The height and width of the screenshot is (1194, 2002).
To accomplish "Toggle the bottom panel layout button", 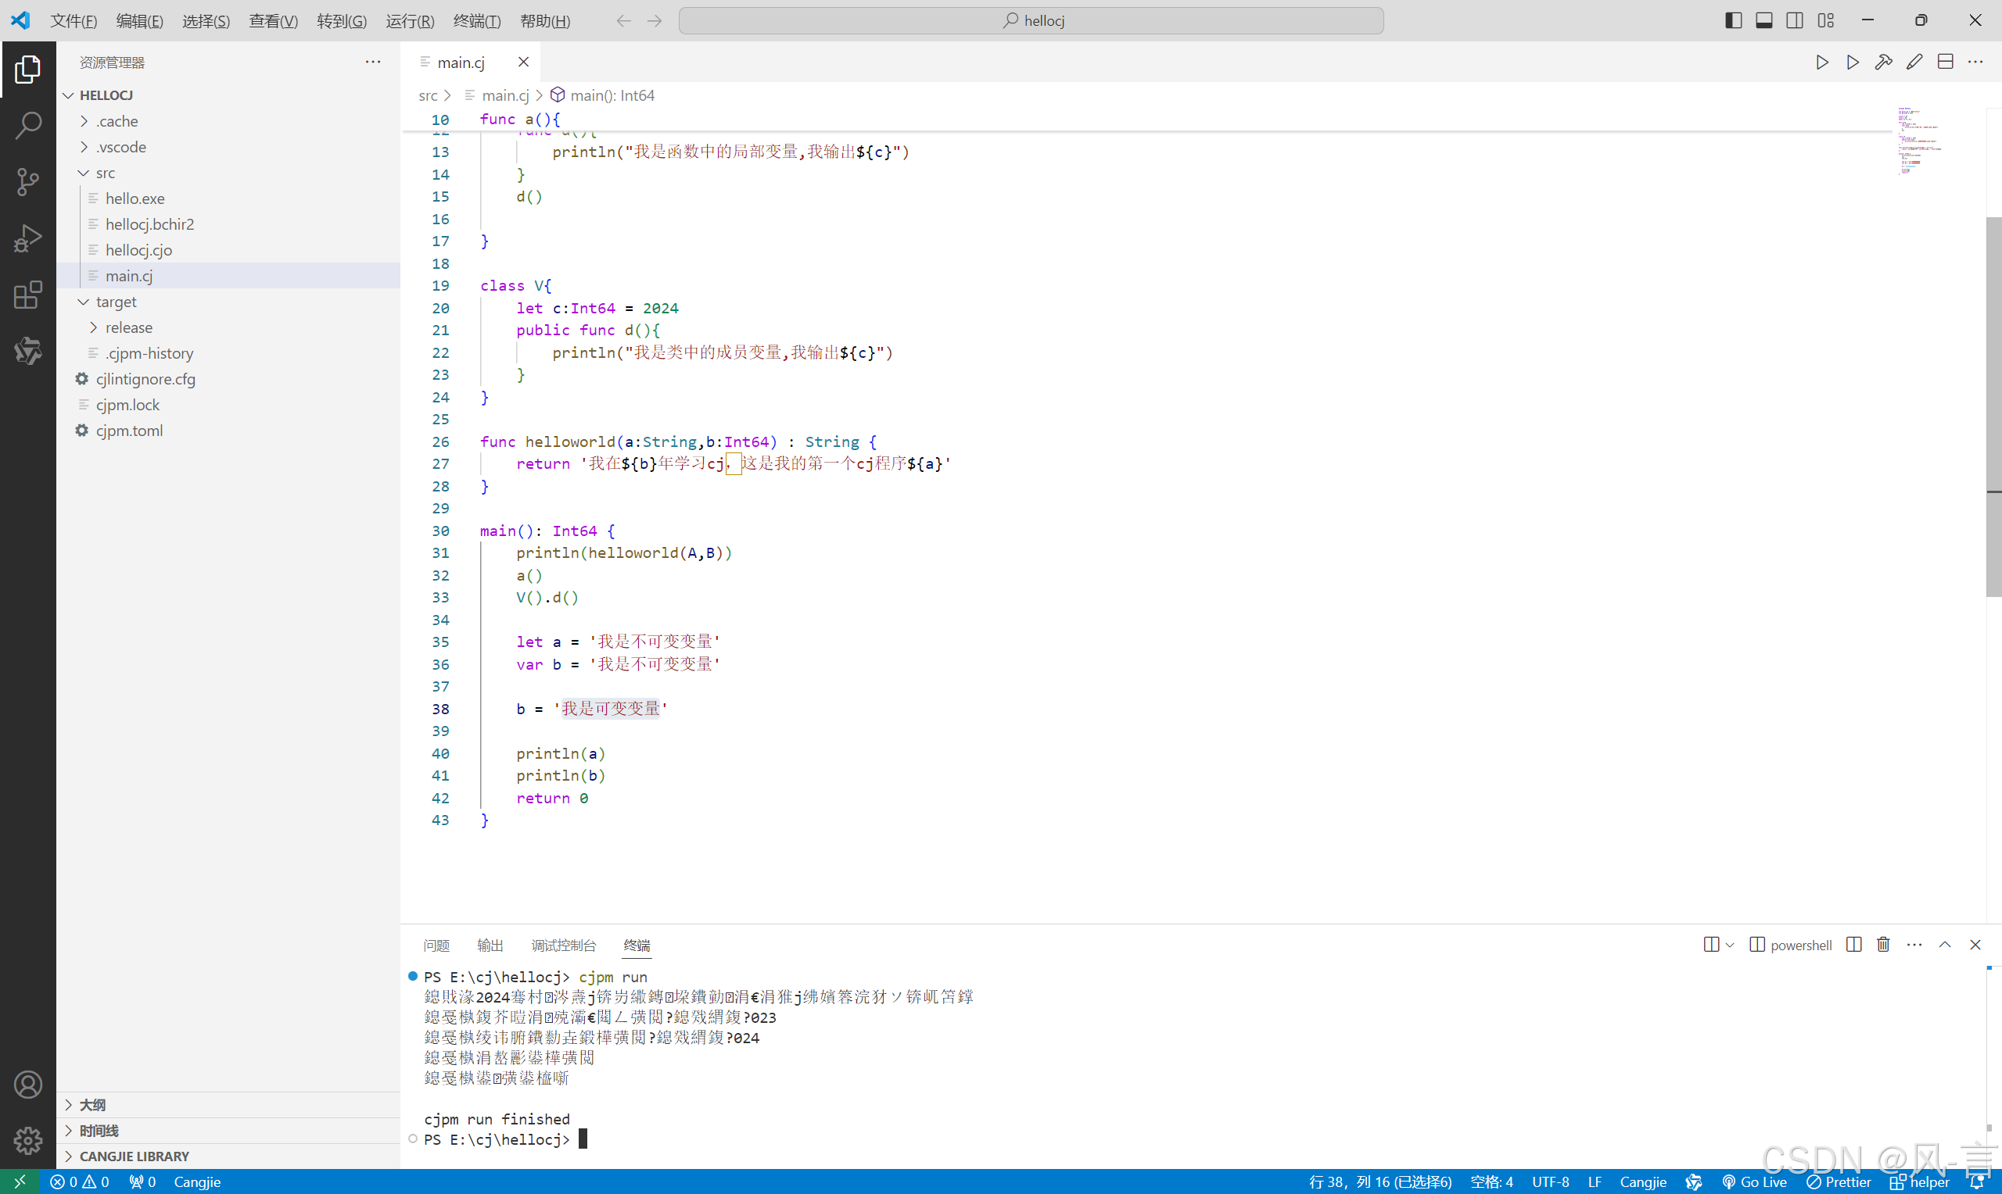I will pos(1763,20).
